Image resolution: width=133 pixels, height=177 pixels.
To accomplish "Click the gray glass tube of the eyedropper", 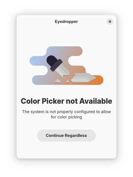I will 62,71.
